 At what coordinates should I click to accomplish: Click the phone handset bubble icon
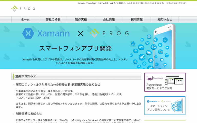[x=133, y=44]
